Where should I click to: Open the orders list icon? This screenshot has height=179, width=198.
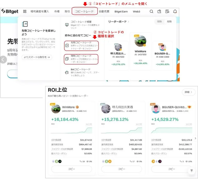(x=167, y=12)
